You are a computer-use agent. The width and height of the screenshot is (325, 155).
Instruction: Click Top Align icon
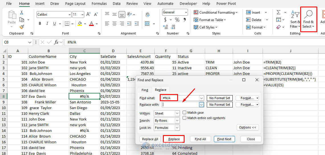(x=107, y=14)
